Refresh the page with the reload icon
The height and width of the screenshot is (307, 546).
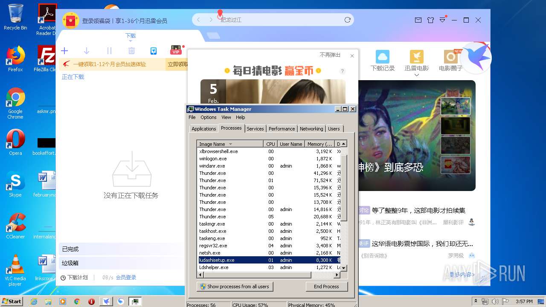point(348,20)
